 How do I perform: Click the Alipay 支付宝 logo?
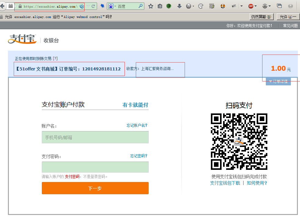pyautogui.click(x=22, y=39)
